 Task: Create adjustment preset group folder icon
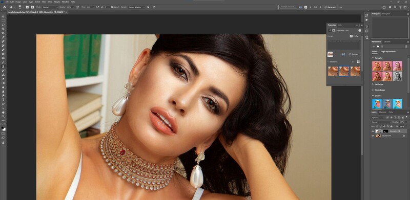click(378, 46)
